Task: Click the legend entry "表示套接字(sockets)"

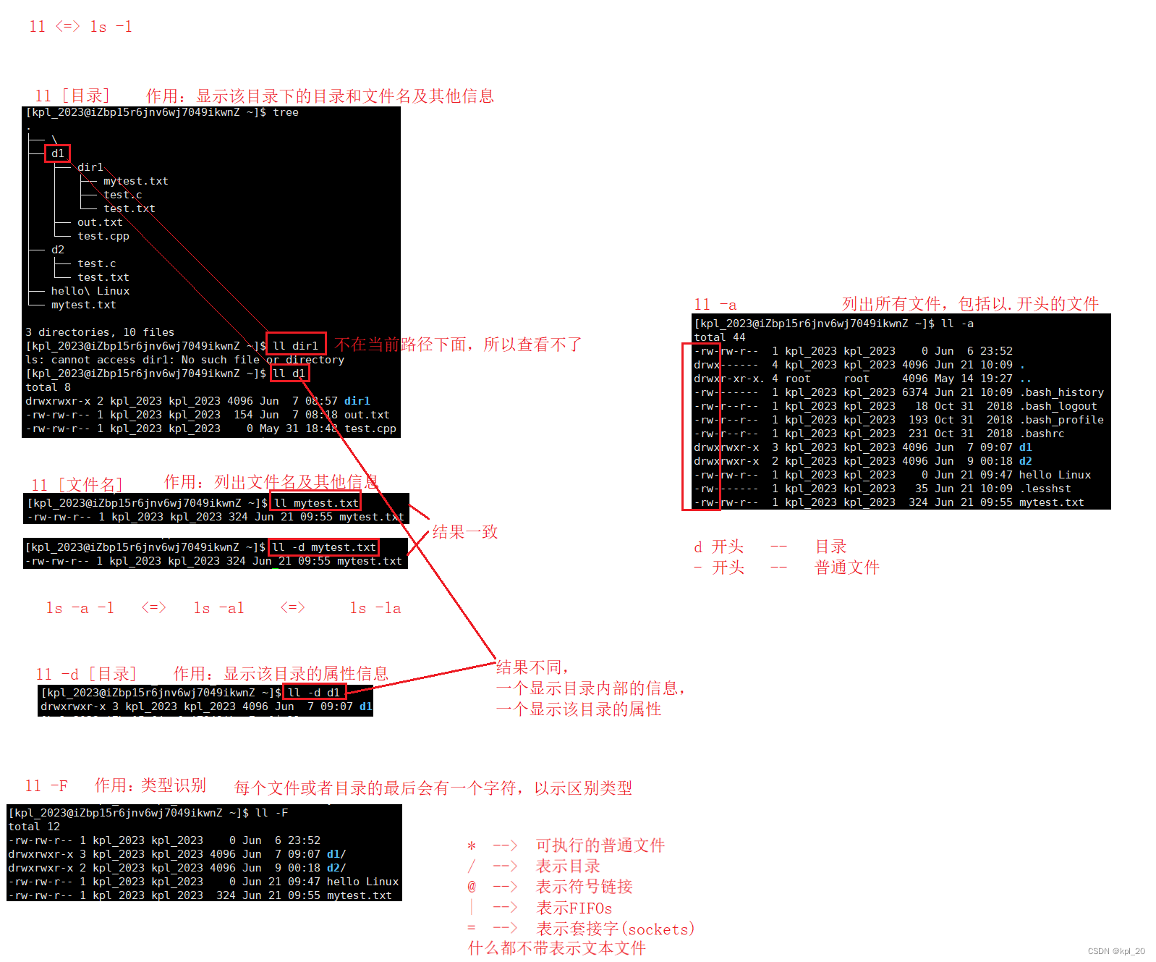Action: (x=616, y=929)
